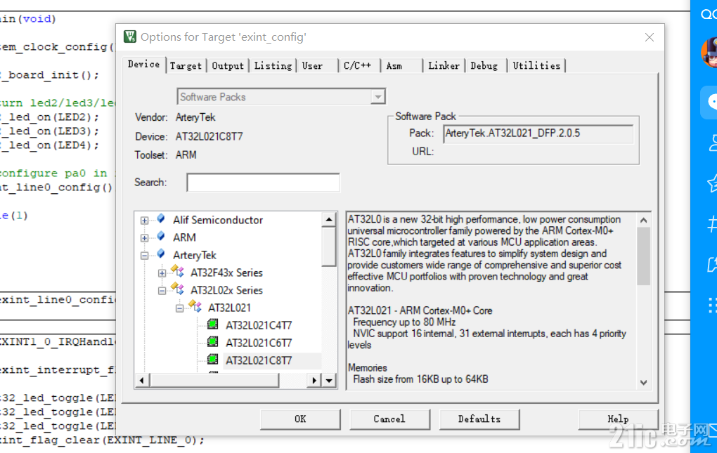Image resolution: width=717 pixels, height=453 pixels.
Task: Open the Debug tab
Action: click(x=484, y=66)
